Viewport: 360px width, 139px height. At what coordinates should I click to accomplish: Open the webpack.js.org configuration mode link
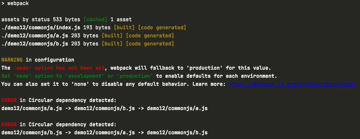click(292, 84)
